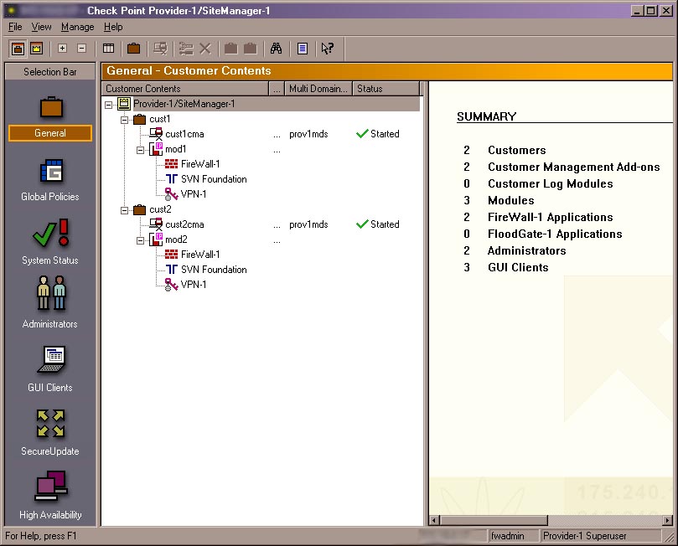The image size is (678, 546).
Task: Click the binoculars find toolbar icon
Action: pyautogui.click(x=276, y=49)
